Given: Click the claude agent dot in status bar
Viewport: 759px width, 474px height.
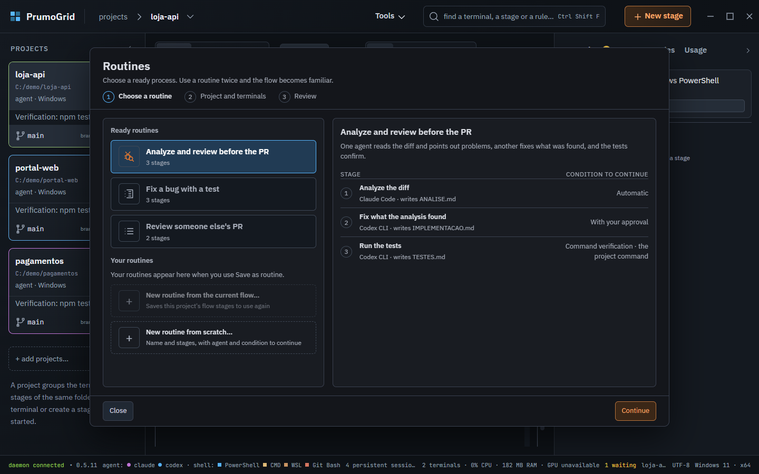Looking at the screenshot, I should (129, 465).
